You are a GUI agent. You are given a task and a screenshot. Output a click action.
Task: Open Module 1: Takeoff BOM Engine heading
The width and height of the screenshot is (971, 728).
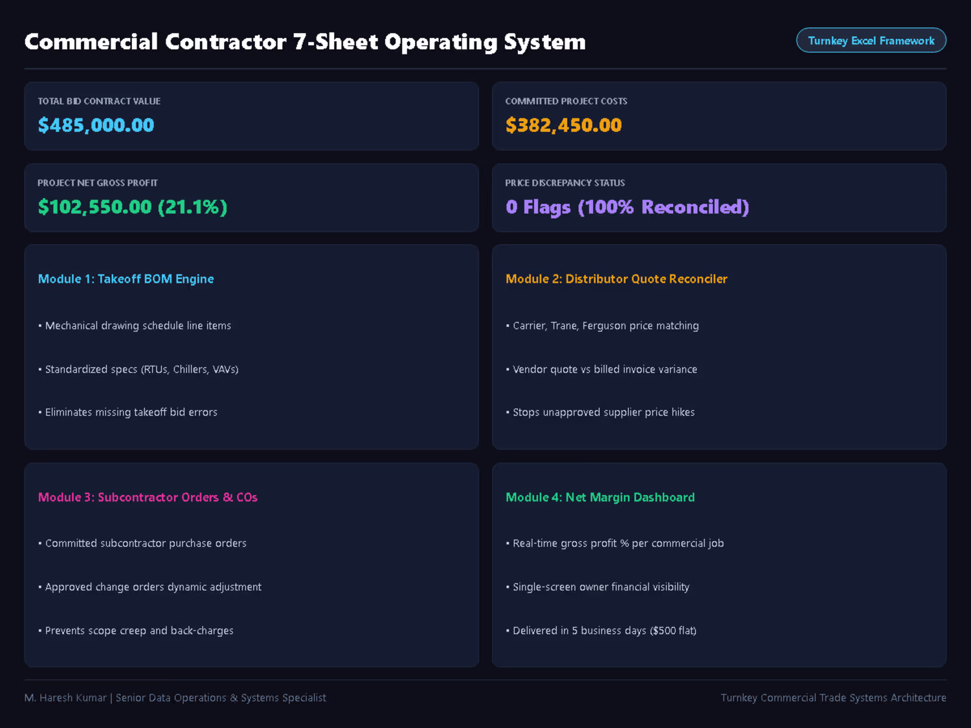tap(126, 279)
